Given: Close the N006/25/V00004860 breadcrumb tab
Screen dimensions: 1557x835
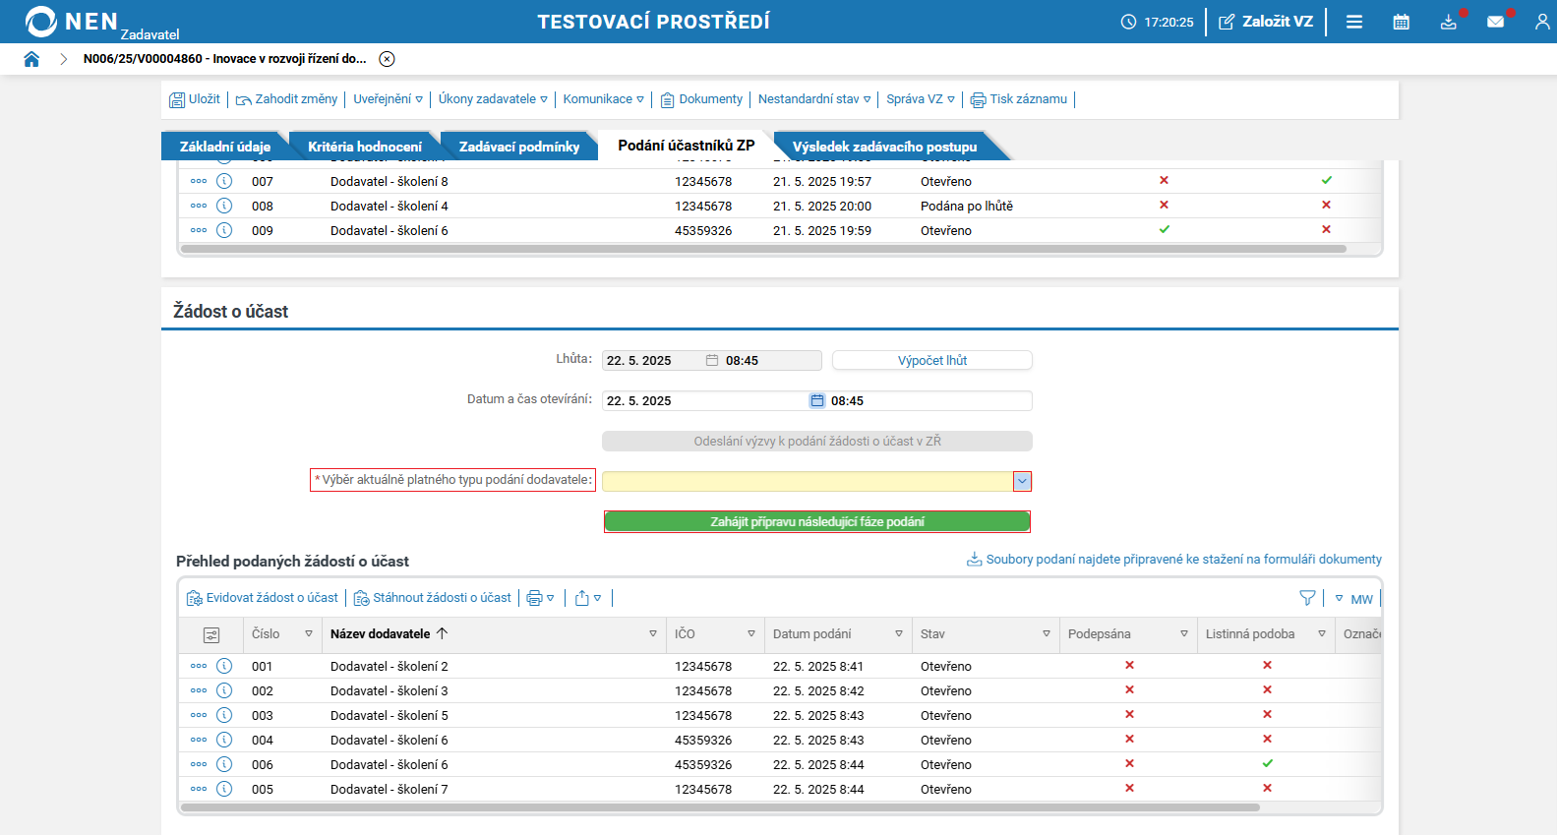Looking at the screenshot, I should pyautogui.click(x=388, y=59).
